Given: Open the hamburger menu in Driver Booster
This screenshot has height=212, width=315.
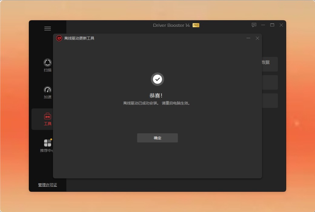Looking at the screenshot, I should coord(48,28).
